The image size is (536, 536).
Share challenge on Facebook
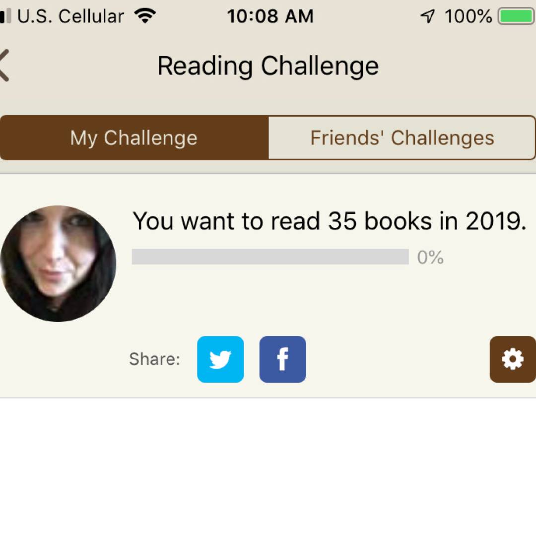[x=282, y=359]
